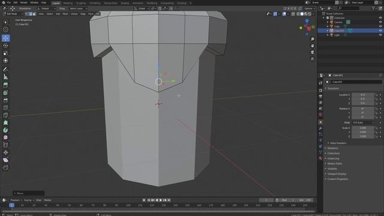Screen dimensions: 384x216
Task: Activate the Move tool in the toolbar
Action: click(x=5, y=38)
